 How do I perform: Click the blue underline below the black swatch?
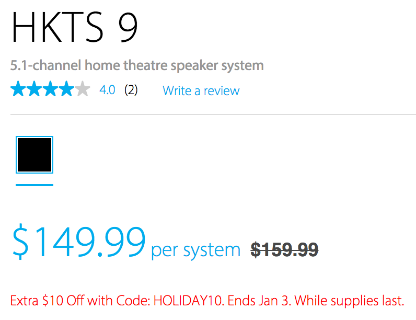point(34,185)
